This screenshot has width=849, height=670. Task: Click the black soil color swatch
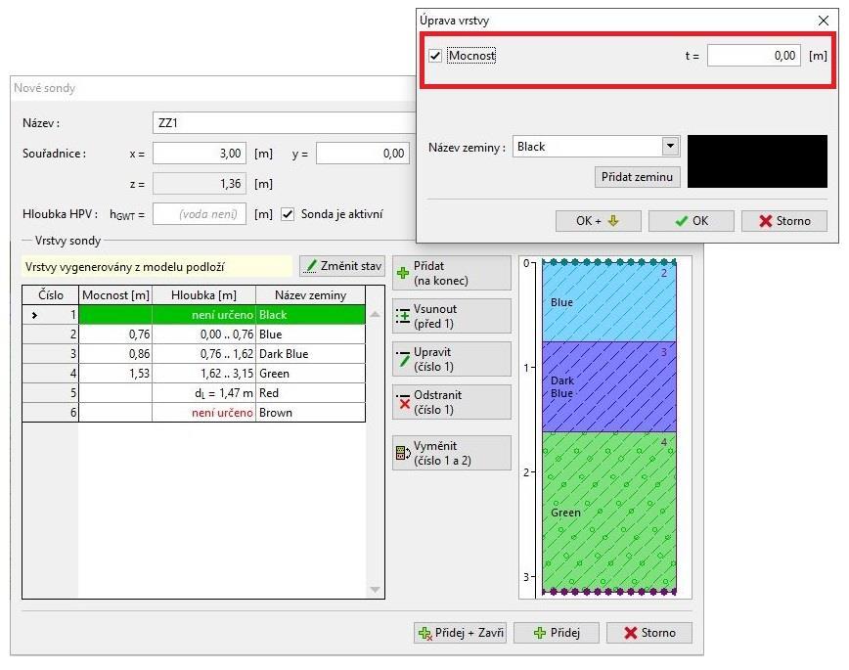pyautogui.click(x=757, y=161)
